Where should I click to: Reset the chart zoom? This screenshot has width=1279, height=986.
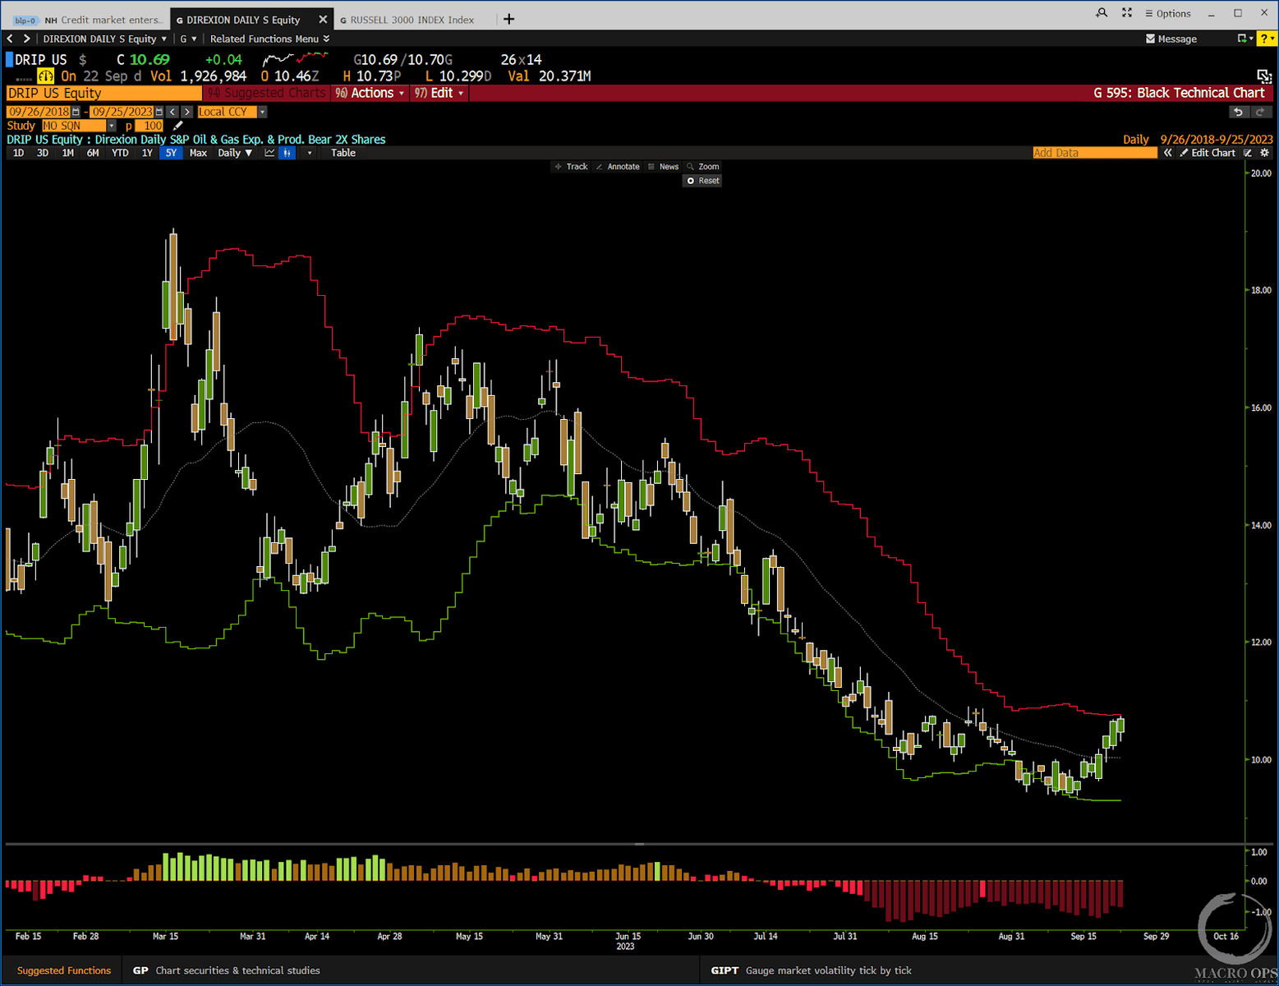702,181
